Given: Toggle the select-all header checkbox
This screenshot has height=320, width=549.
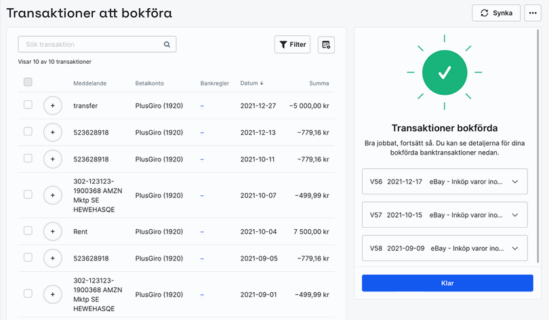Looking at the screenshot, I should (28, 83).
